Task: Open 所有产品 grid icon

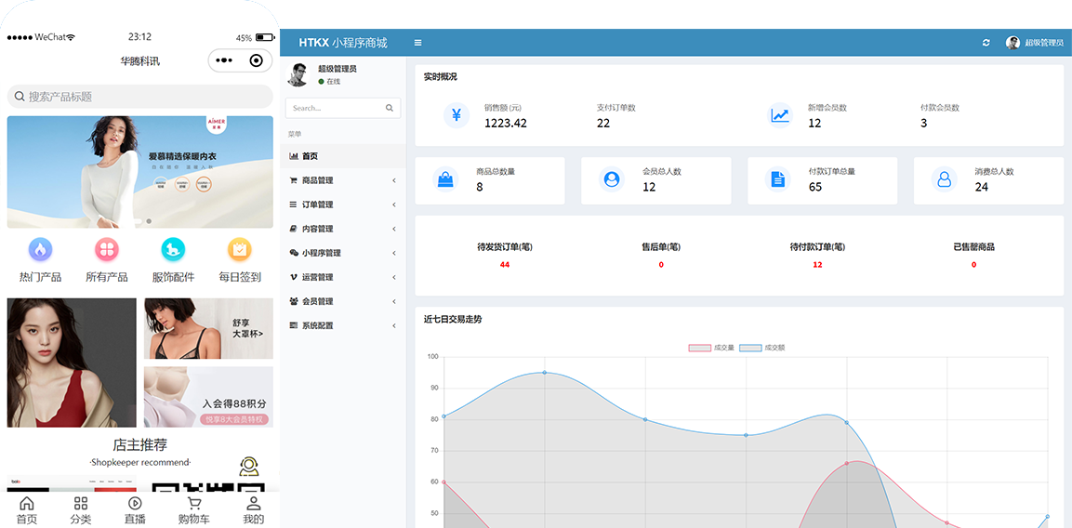Action: (107, 249)
